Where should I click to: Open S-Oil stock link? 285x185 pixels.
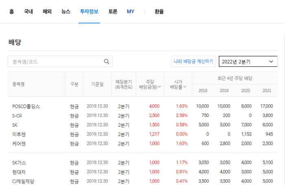pyautogui.click(x=17, y=115)
